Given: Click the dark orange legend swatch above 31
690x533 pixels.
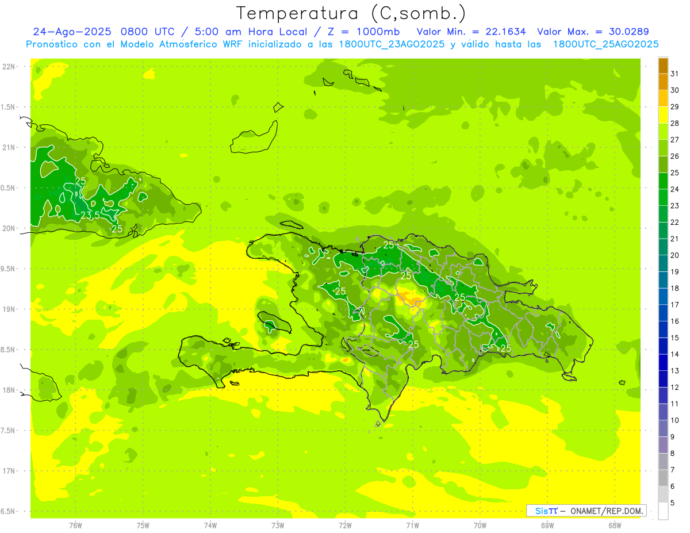Looking at the screenshot, I should point(663,66).
